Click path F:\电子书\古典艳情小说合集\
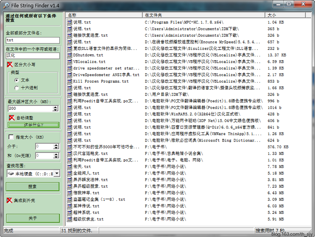 (x=174, y=153)
